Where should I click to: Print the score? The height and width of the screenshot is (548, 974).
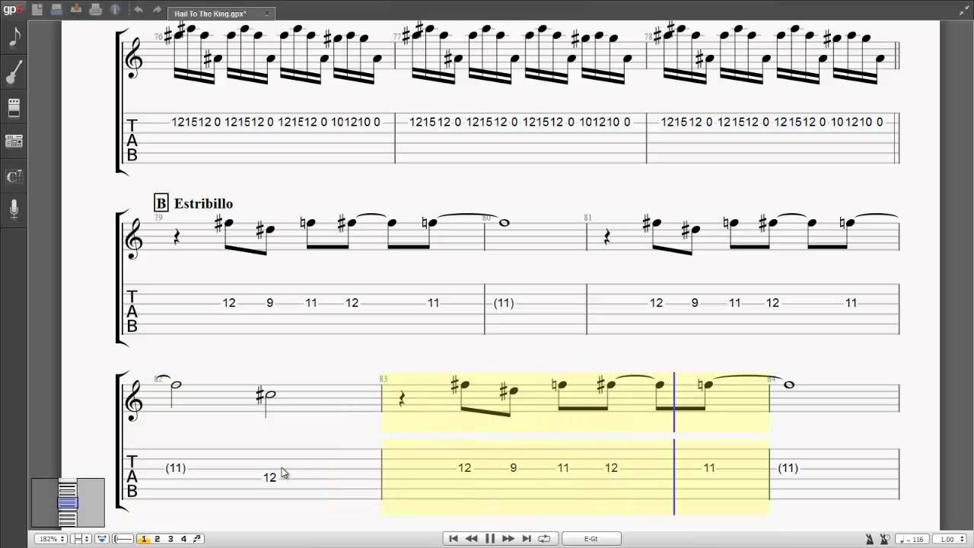tap(95, 10)
